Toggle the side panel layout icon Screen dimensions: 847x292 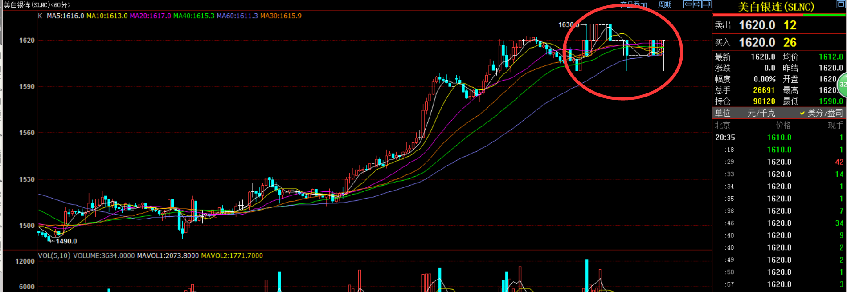click(x=707, y=4)
